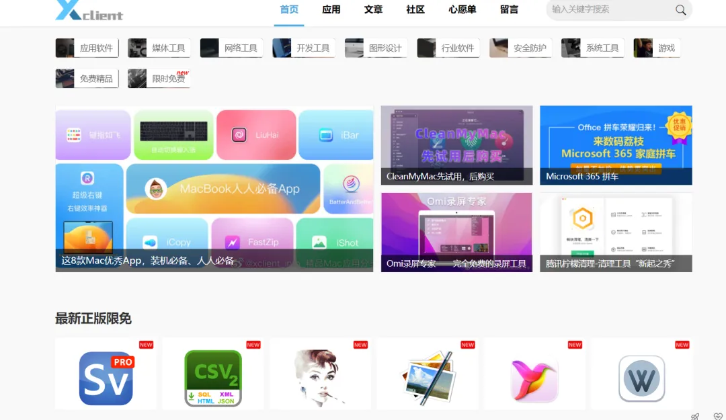Viewport: 726px width, 420px height.
Task: Select the 图形设计 category label
Action: (x=385, y=48)
